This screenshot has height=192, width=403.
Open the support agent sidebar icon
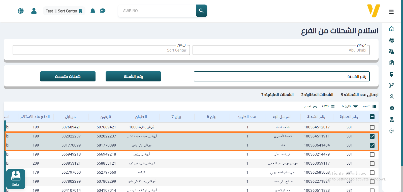391,119
